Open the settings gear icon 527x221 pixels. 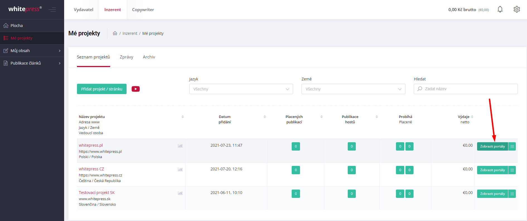(517, 9)
